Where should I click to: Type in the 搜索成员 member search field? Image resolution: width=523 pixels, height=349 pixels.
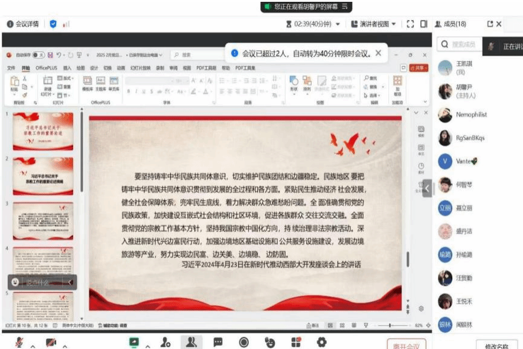click(464, 44)
